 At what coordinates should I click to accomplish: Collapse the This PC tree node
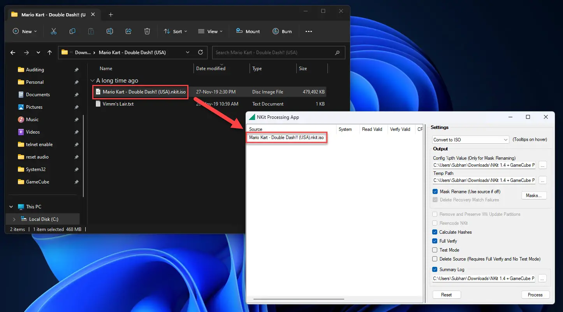[11, 207]
